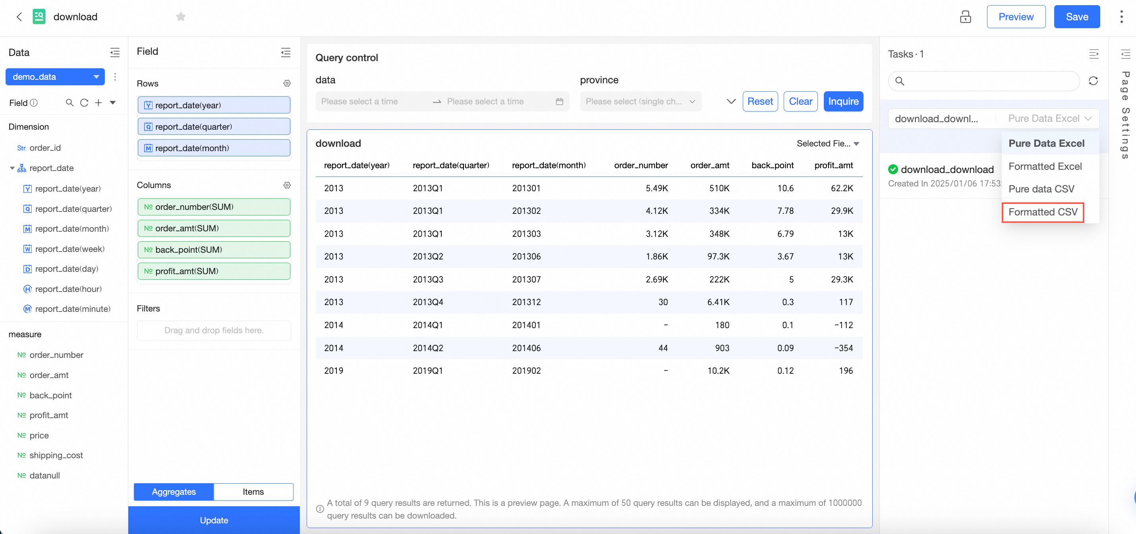Choose Formatted Excel menu option
Viewport: 1136px width, 534px height.
tap(1045, 167)
